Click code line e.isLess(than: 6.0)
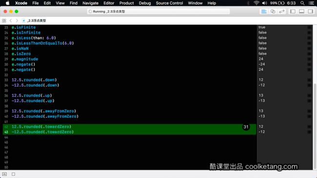 click(34, 38)
